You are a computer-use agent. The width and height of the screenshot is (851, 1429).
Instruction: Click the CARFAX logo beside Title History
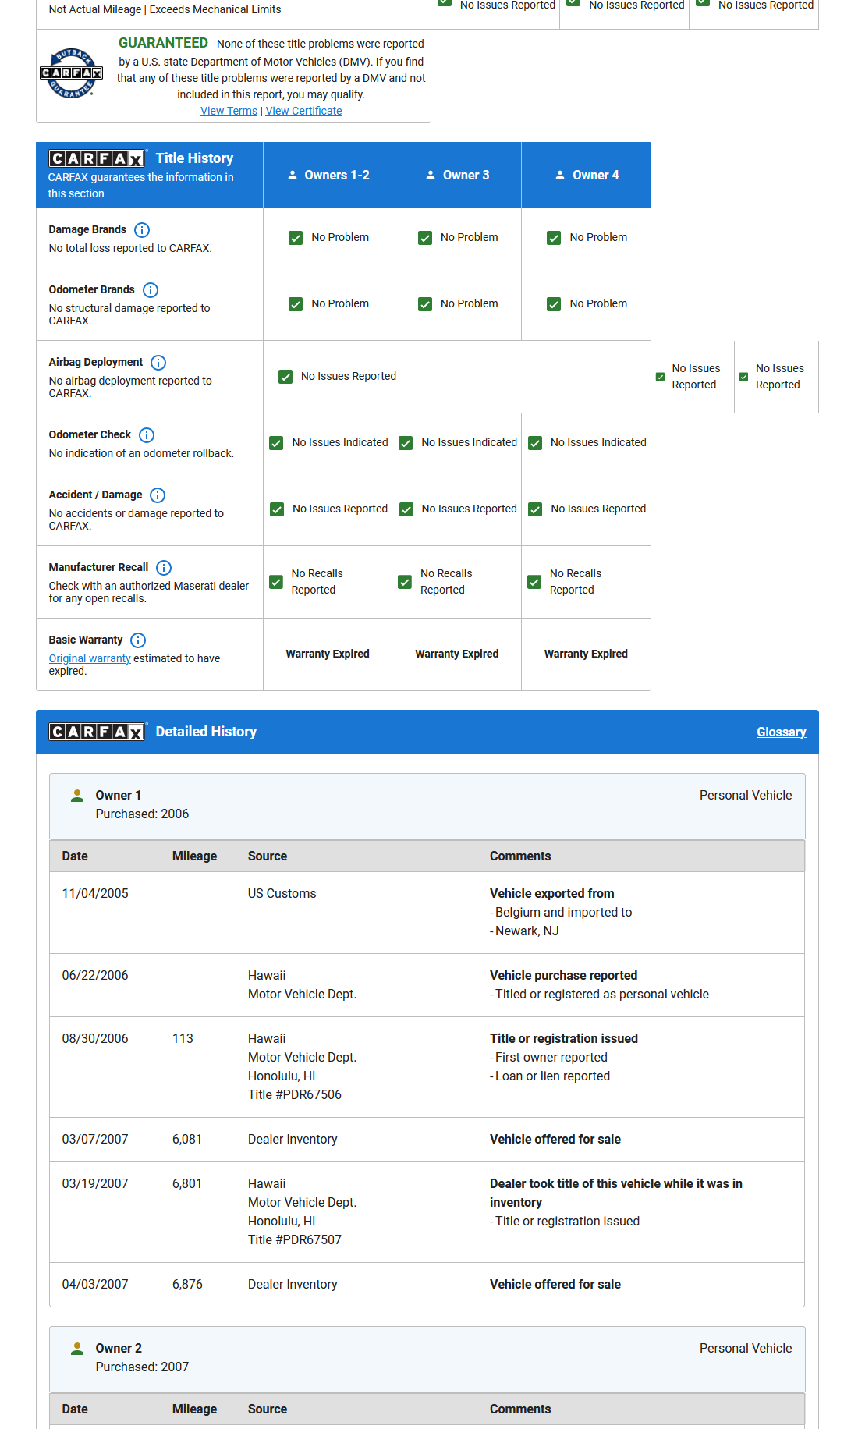[x=97, y=158]
